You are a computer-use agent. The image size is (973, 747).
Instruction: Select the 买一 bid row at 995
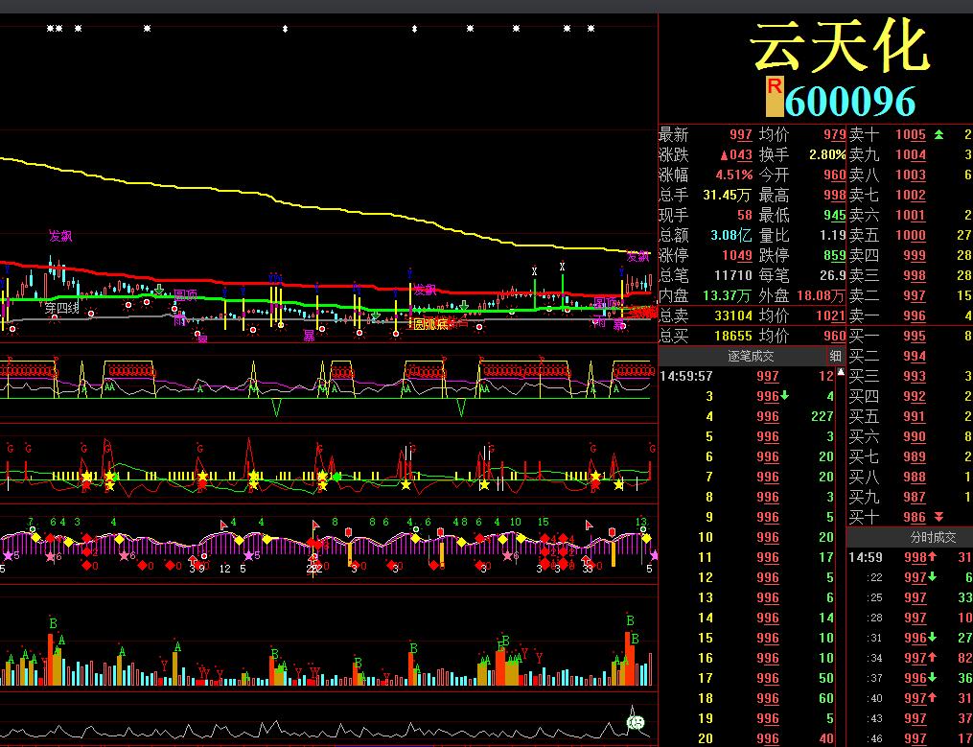pos(911,336)
